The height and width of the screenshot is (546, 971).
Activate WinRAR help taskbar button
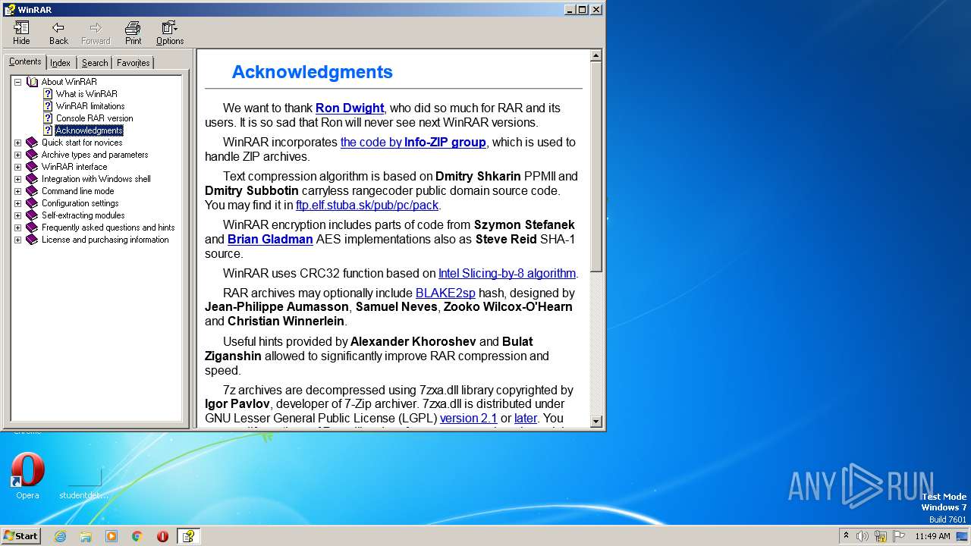coord(188,536)
